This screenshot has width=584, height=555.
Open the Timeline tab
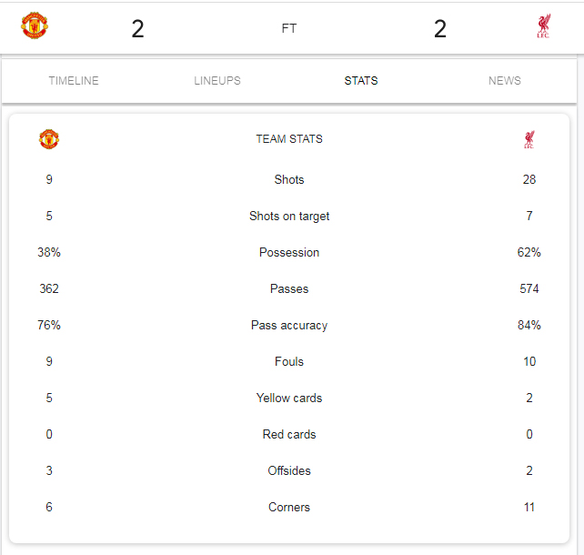click(x=74, y=80)
